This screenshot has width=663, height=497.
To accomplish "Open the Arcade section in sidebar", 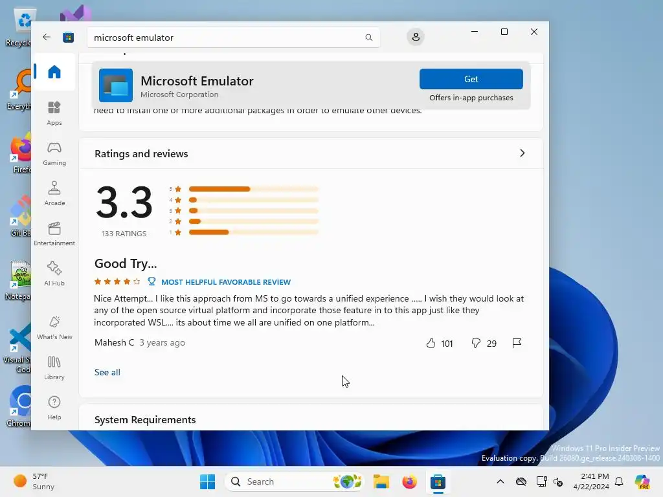I will coord(54,193).
